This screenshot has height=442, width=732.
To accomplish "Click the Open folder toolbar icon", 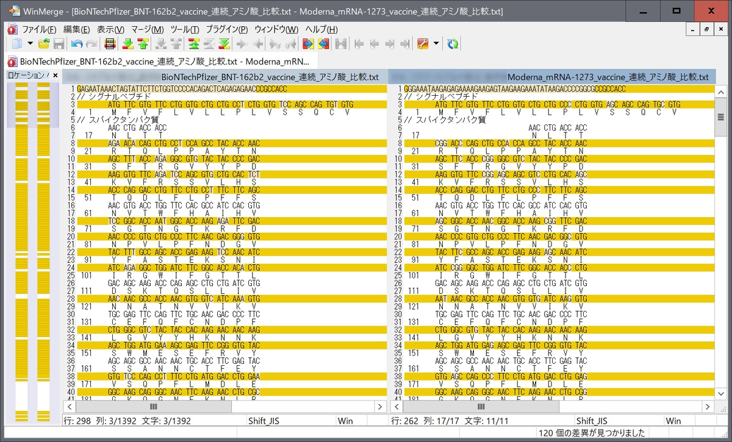I will (44, 44).
